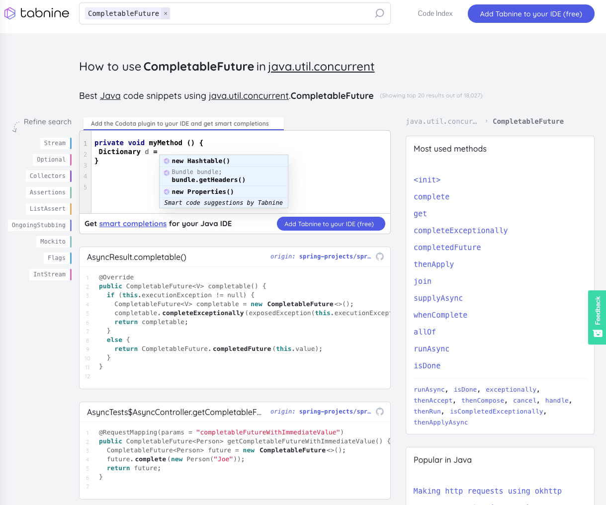Refine search by Flags
This screenshot has width=606, height=505.
(x=57, y=258)
